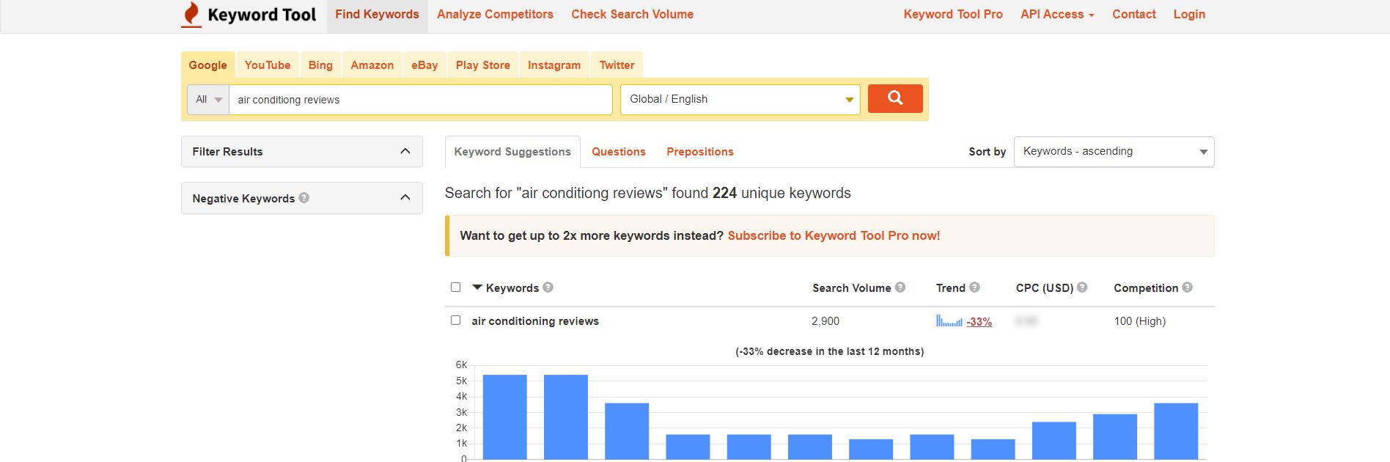Open the Negative Keywords help icon
Viewport: 1390px width, 462px height.
(304, 197)
